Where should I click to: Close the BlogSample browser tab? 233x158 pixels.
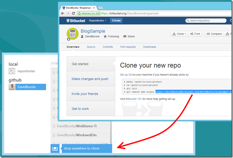point(94,8)
